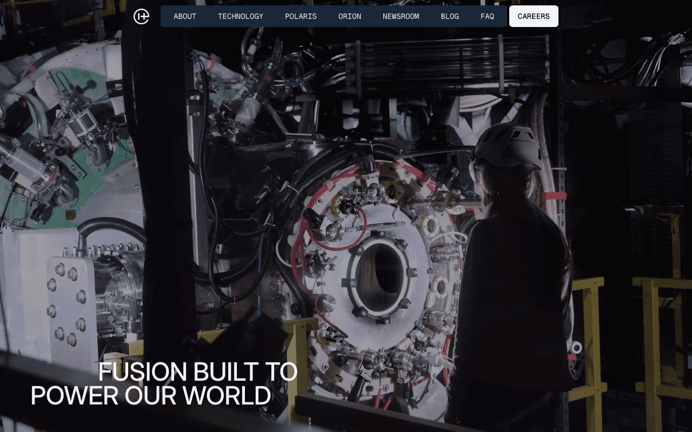Viewport: 692px width, 432px height.
Task: Open the Technology menu item
Action: point(241,16)
